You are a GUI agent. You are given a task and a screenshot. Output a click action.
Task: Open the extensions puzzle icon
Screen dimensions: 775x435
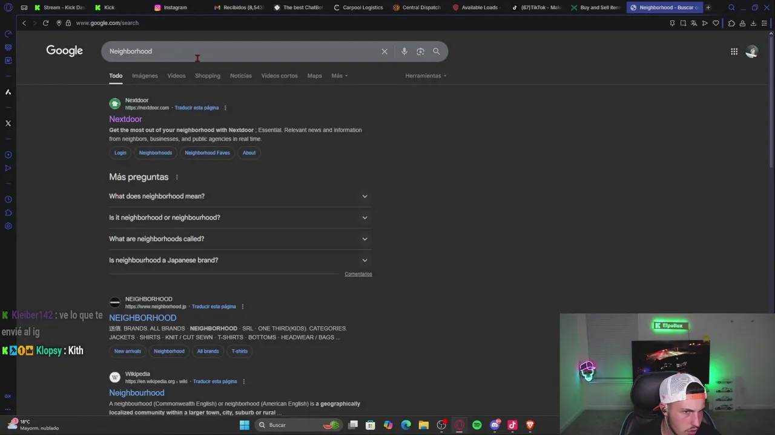coord(731,23)
